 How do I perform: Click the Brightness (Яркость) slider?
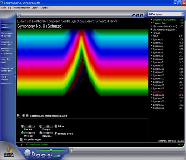pos(30,126)
